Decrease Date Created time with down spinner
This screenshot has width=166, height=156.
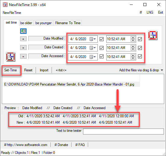pyautogui.click(x=133, y=49)
